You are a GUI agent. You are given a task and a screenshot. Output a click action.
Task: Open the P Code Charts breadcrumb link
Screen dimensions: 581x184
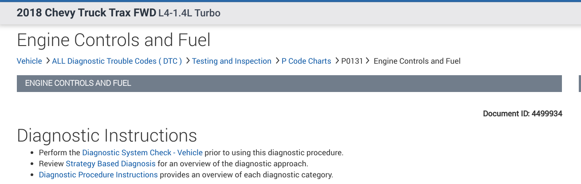pos(306,61)
